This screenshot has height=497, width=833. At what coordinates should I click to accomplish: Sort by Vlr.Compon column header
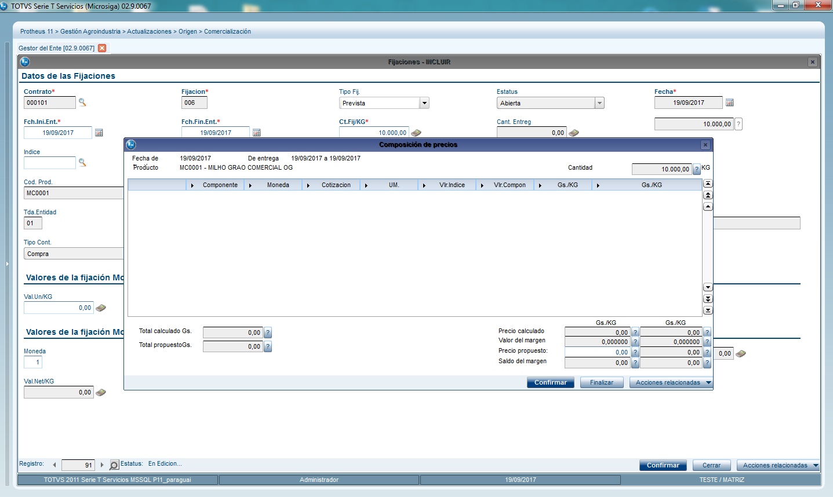click(x=510, y=185)
